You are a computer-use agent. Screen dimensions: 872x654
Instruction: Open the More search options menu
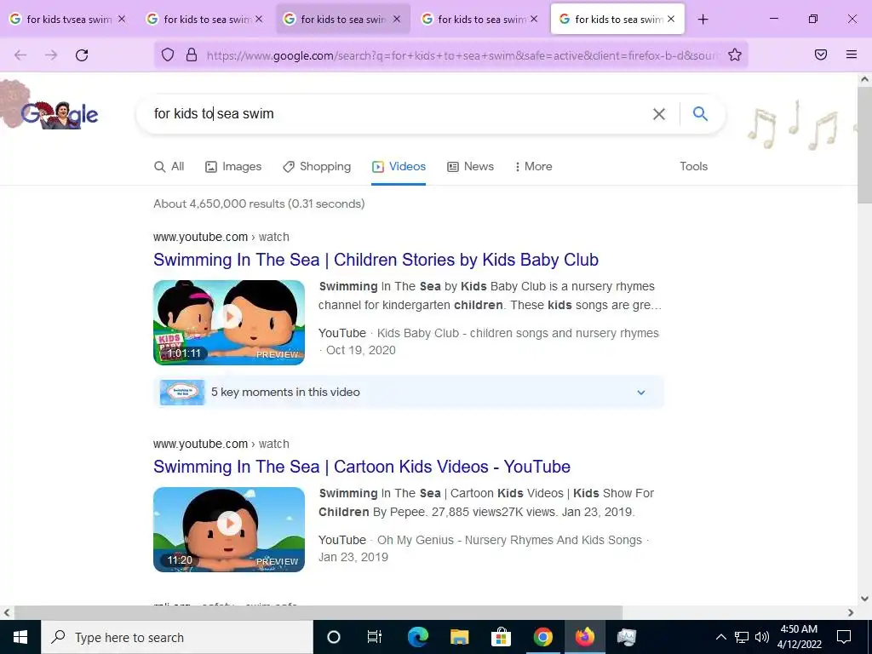pos(533,166)
